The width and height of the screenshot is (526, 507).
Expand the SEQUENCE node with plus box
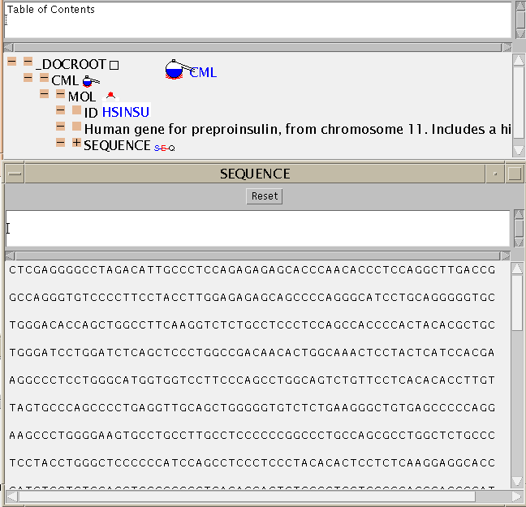point(76,143)
